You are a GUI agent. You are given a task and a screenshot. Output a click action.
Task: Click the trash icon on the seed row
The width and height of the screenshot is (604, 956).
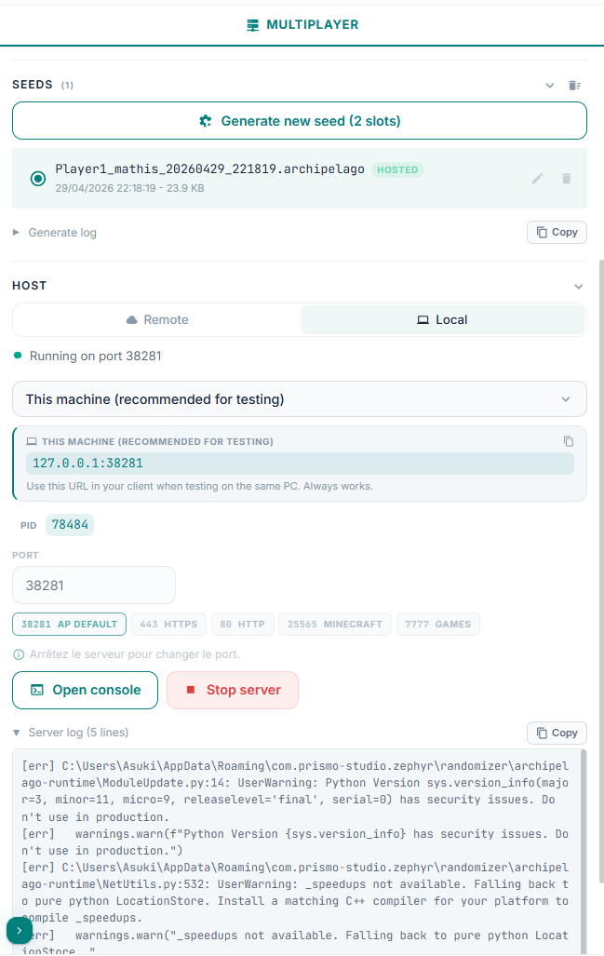click(566, 179)
